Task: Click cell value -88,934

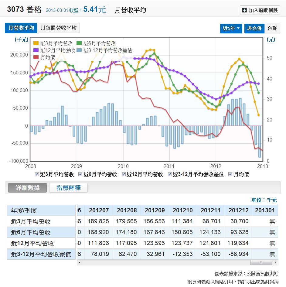Action: [x=238, y=254]
